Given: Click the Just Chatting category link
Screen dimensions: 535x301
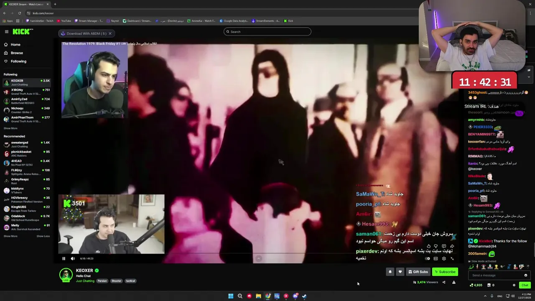Looking at the screenshot, I should 85,281.
